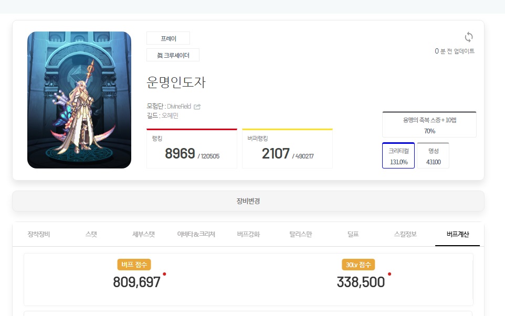Screen dimensions: 505x316
Task: Click red dot beside 30Lv 점수
Action: [x=390, y=274]
